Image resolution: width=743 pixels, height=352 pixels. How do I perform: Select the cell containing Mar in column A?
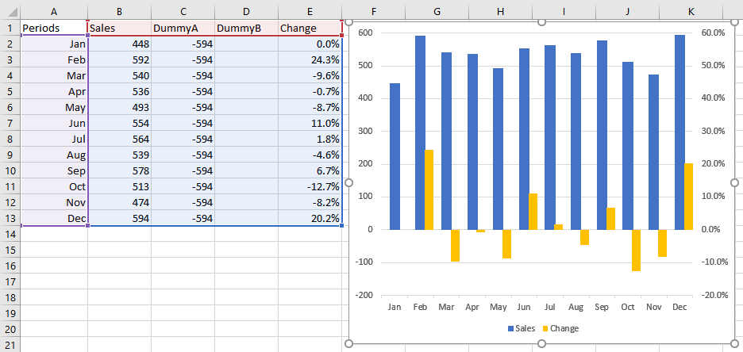point(54,75)
